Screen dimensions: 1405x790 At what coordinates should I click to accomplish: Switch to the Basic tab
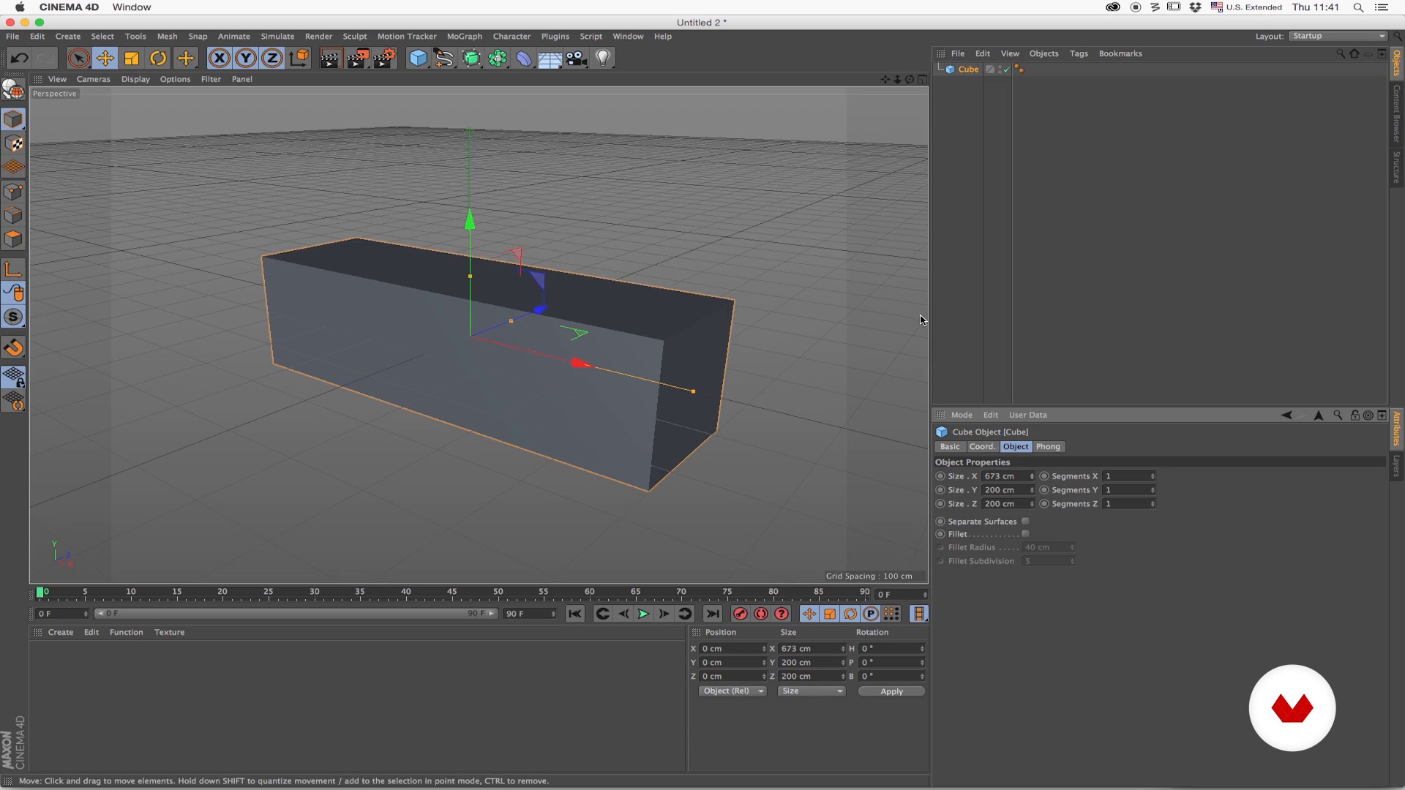950,447
